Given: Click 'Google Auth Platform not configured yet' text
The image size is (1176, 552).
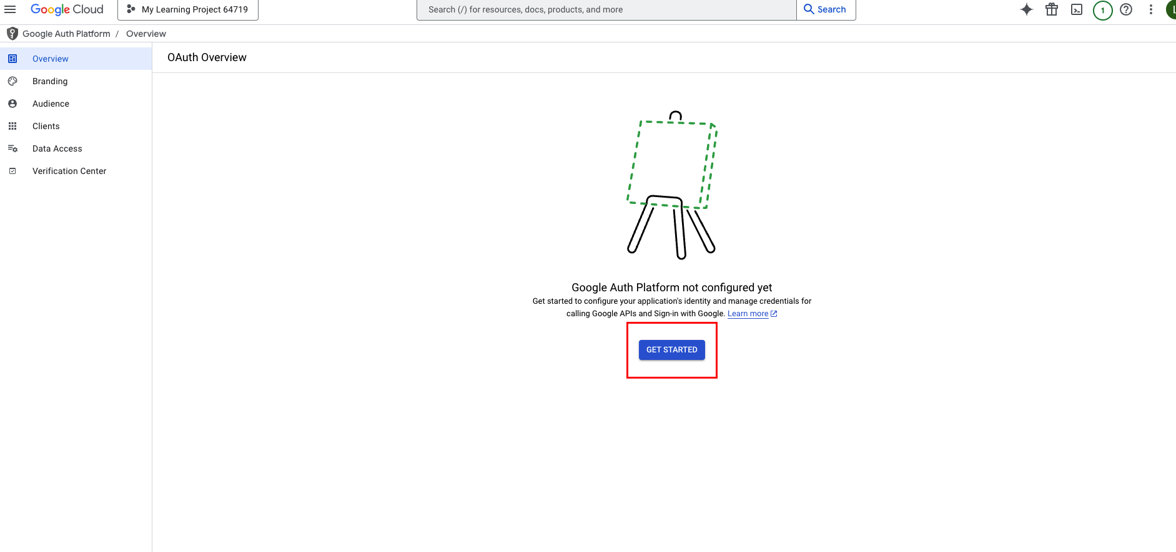Looking at the screenshot, I should [672, 288].
